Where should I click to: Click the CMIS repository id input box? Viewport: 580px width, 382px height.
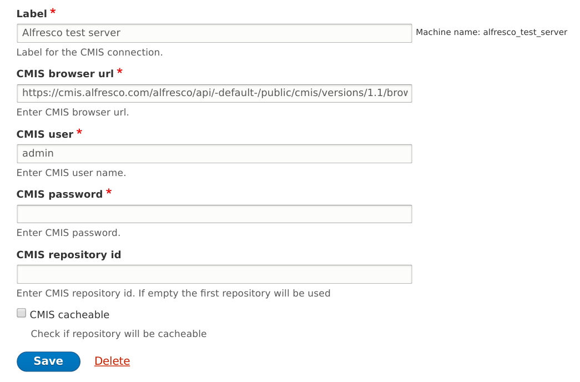214,274
